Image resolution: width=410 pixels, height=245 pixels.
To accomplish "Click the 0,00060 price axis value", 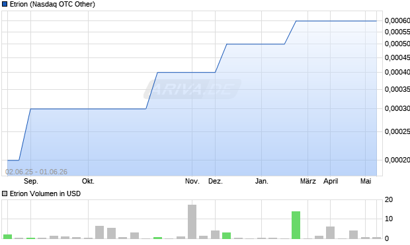I will (x=397, y=20).
